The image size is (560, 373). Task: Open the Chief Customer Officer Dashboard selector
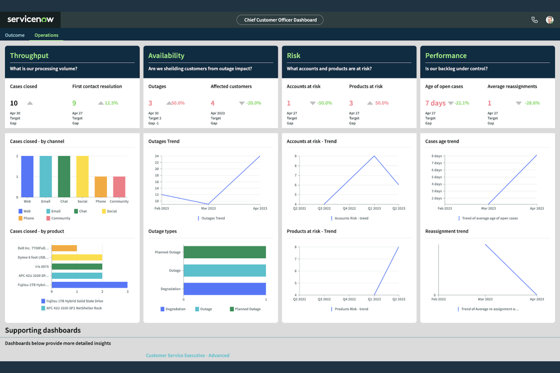(280, 20)
